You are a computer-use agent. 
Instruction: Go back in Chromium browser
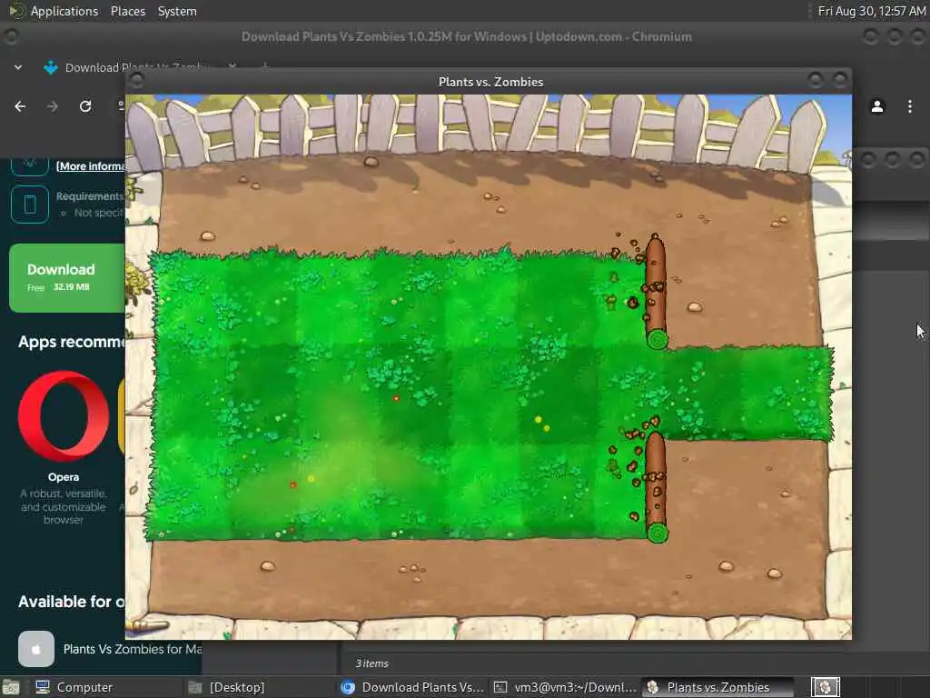click(20, 106)
